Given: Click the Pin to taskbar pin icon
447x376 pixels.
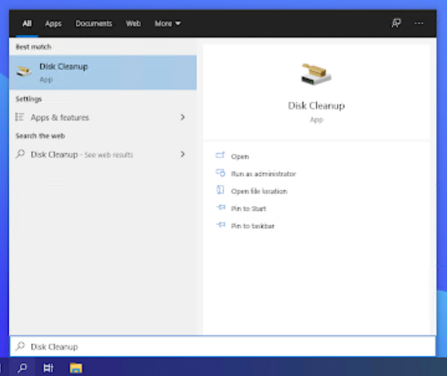Looking at the screenshot, I should pos(221,225).
